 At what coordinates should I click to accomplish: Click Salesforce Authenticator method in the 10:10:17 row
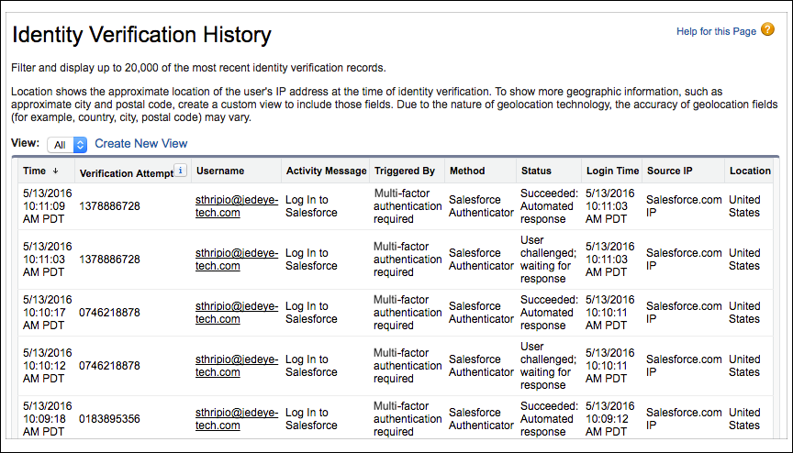(x=481, y=313)
